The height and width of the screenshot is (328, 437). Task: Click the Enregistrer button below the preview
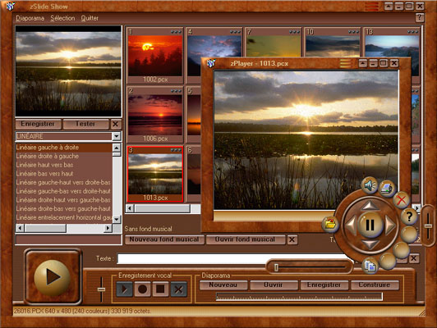(38, 124)
